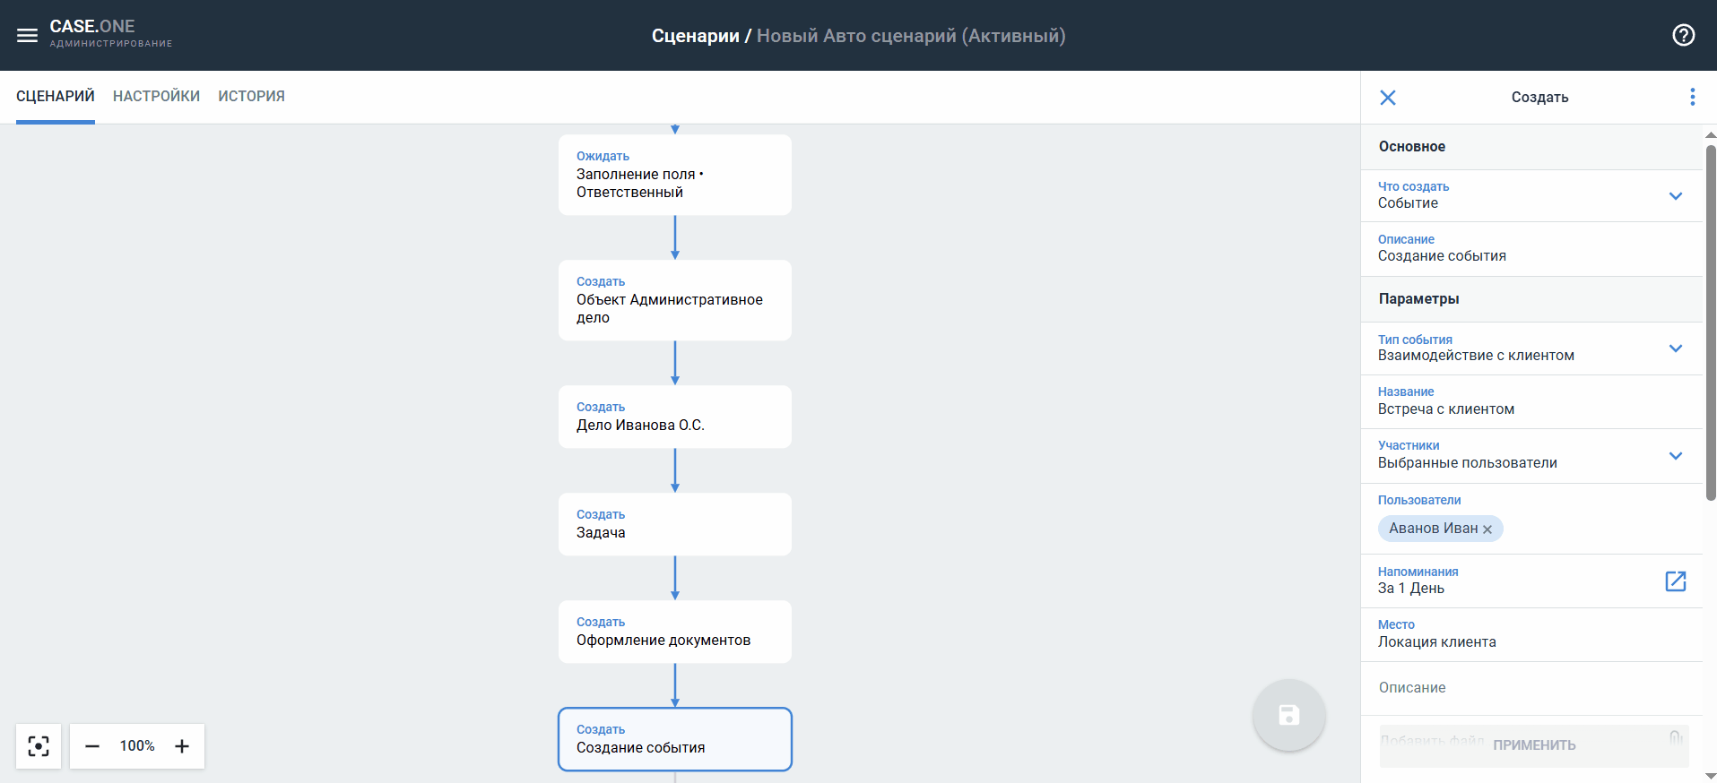Viewport: 1717px width, 783px height.
Task: Zoom out with the minus button
Action: pos(92,746)
